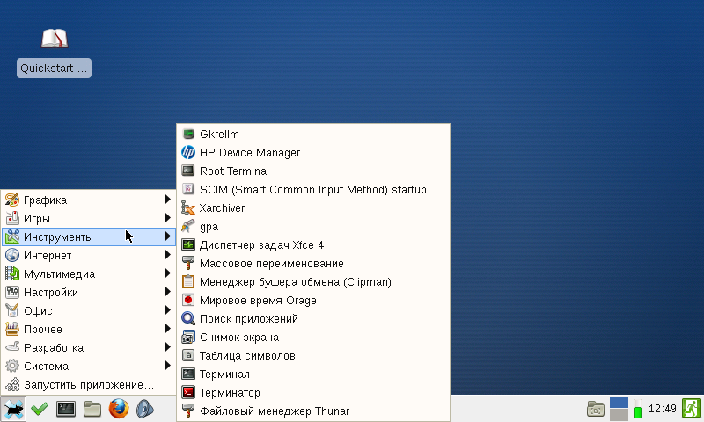Open Root Terminal from the submenu
The image size is (704, 422).
coord(234,171)
